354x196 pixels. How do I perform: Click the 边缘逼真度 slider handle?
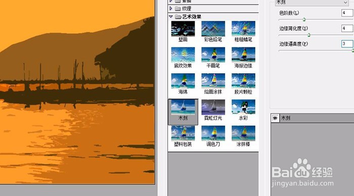[352, 51]
